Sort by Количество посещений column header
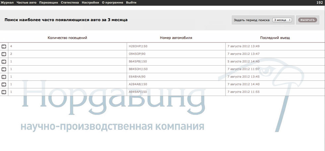The width and height of the screenshot is (325, 151). point(67,38)
